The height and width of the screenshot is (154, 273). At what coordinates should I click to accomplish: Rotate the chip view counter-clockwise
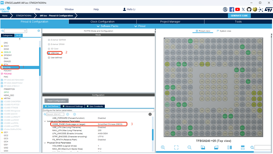(x=216, y=147)
